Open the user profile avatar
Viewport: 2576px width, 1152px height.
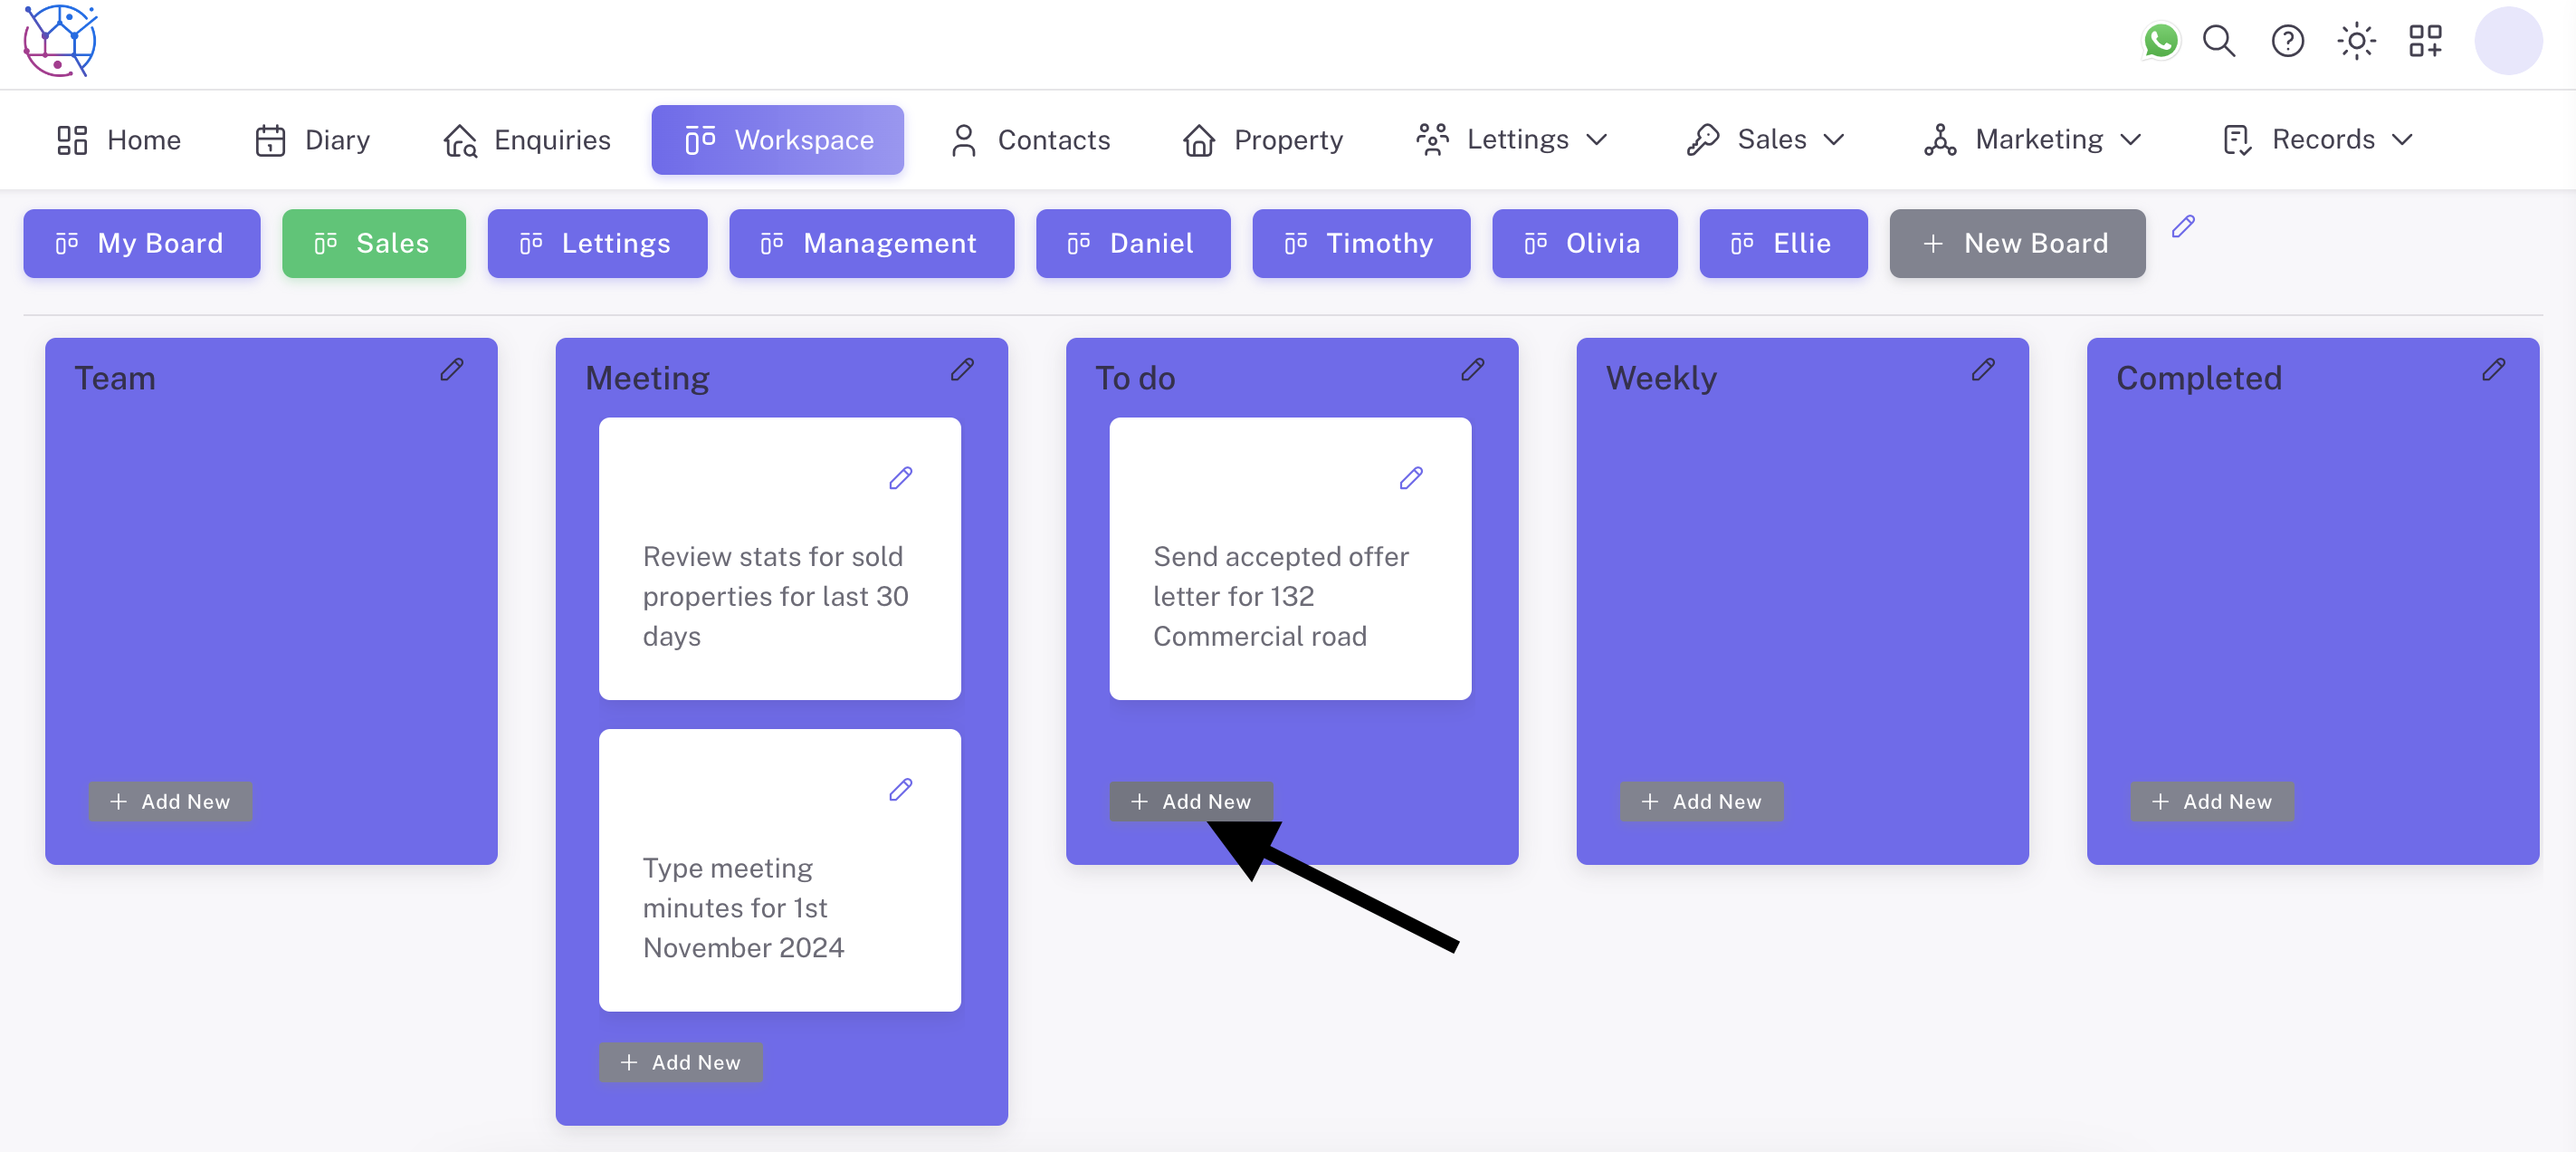click(2507, 41)
